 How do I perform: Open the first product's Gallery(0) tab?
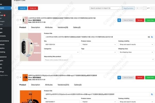(x=77, y=28)
